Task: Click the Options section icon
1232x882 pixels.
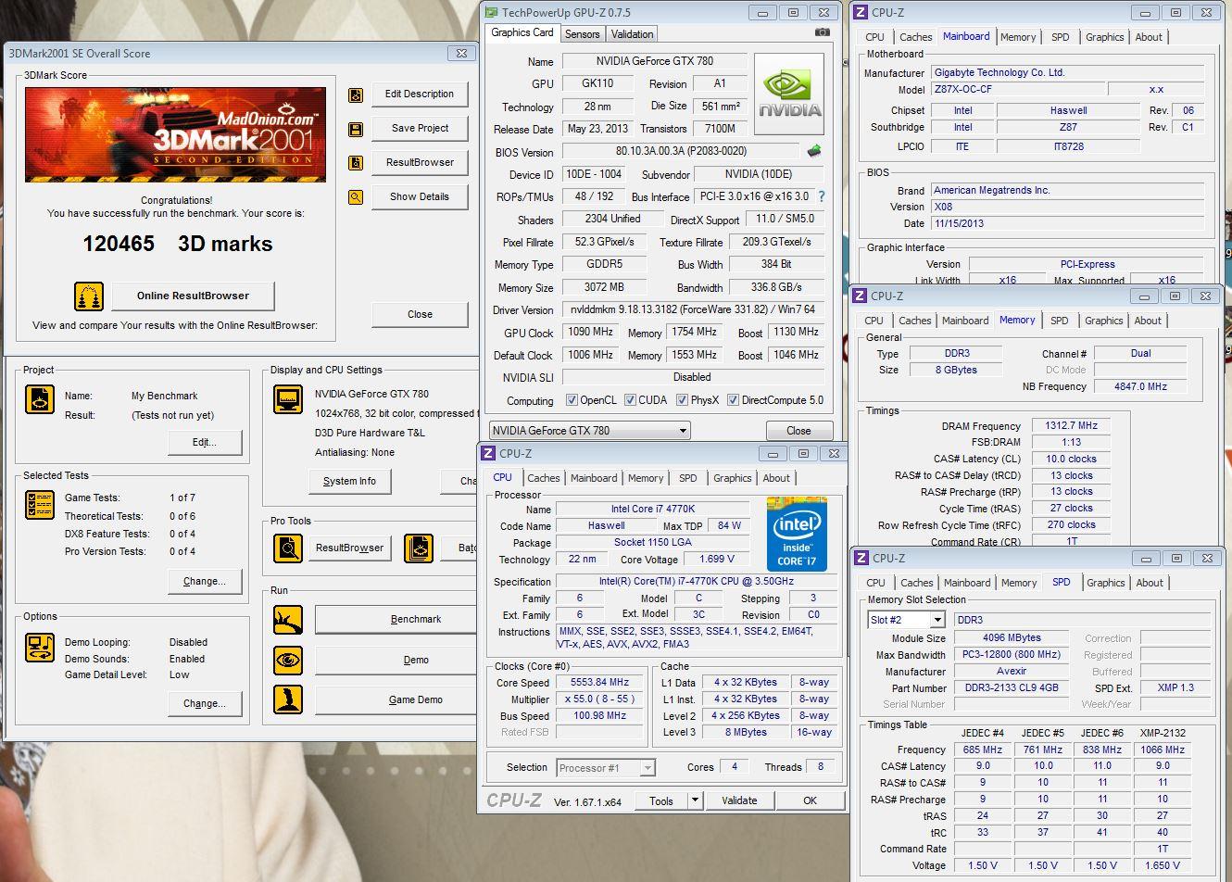Action: click(x=40, y=647)
